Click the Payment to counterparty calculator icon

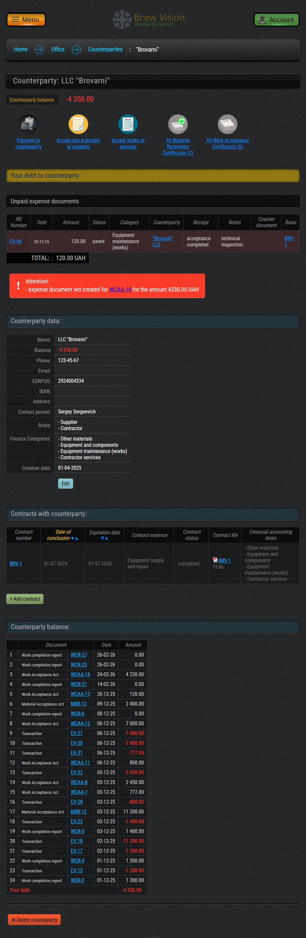(x=28, y=125)
